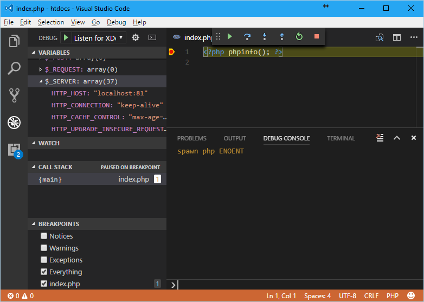
Task: Stop the debug session
Action: point(317,36)
